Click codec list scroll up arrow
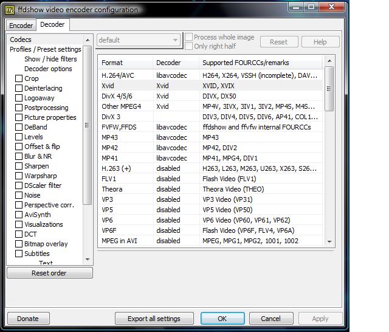 [329, 61]
